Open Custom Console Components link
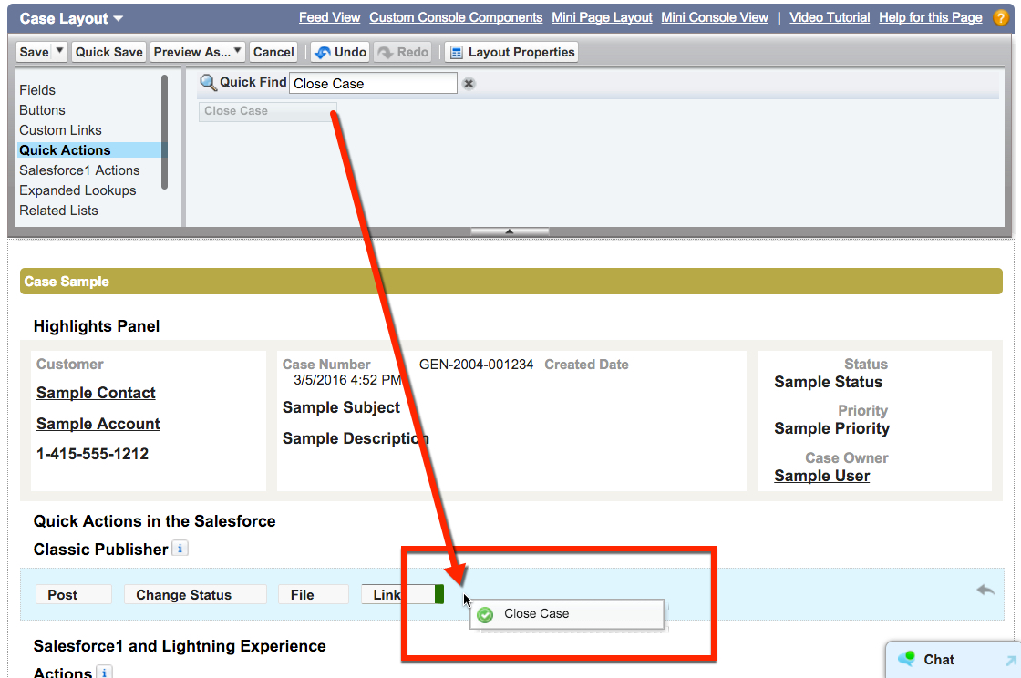 coord(456,17)
